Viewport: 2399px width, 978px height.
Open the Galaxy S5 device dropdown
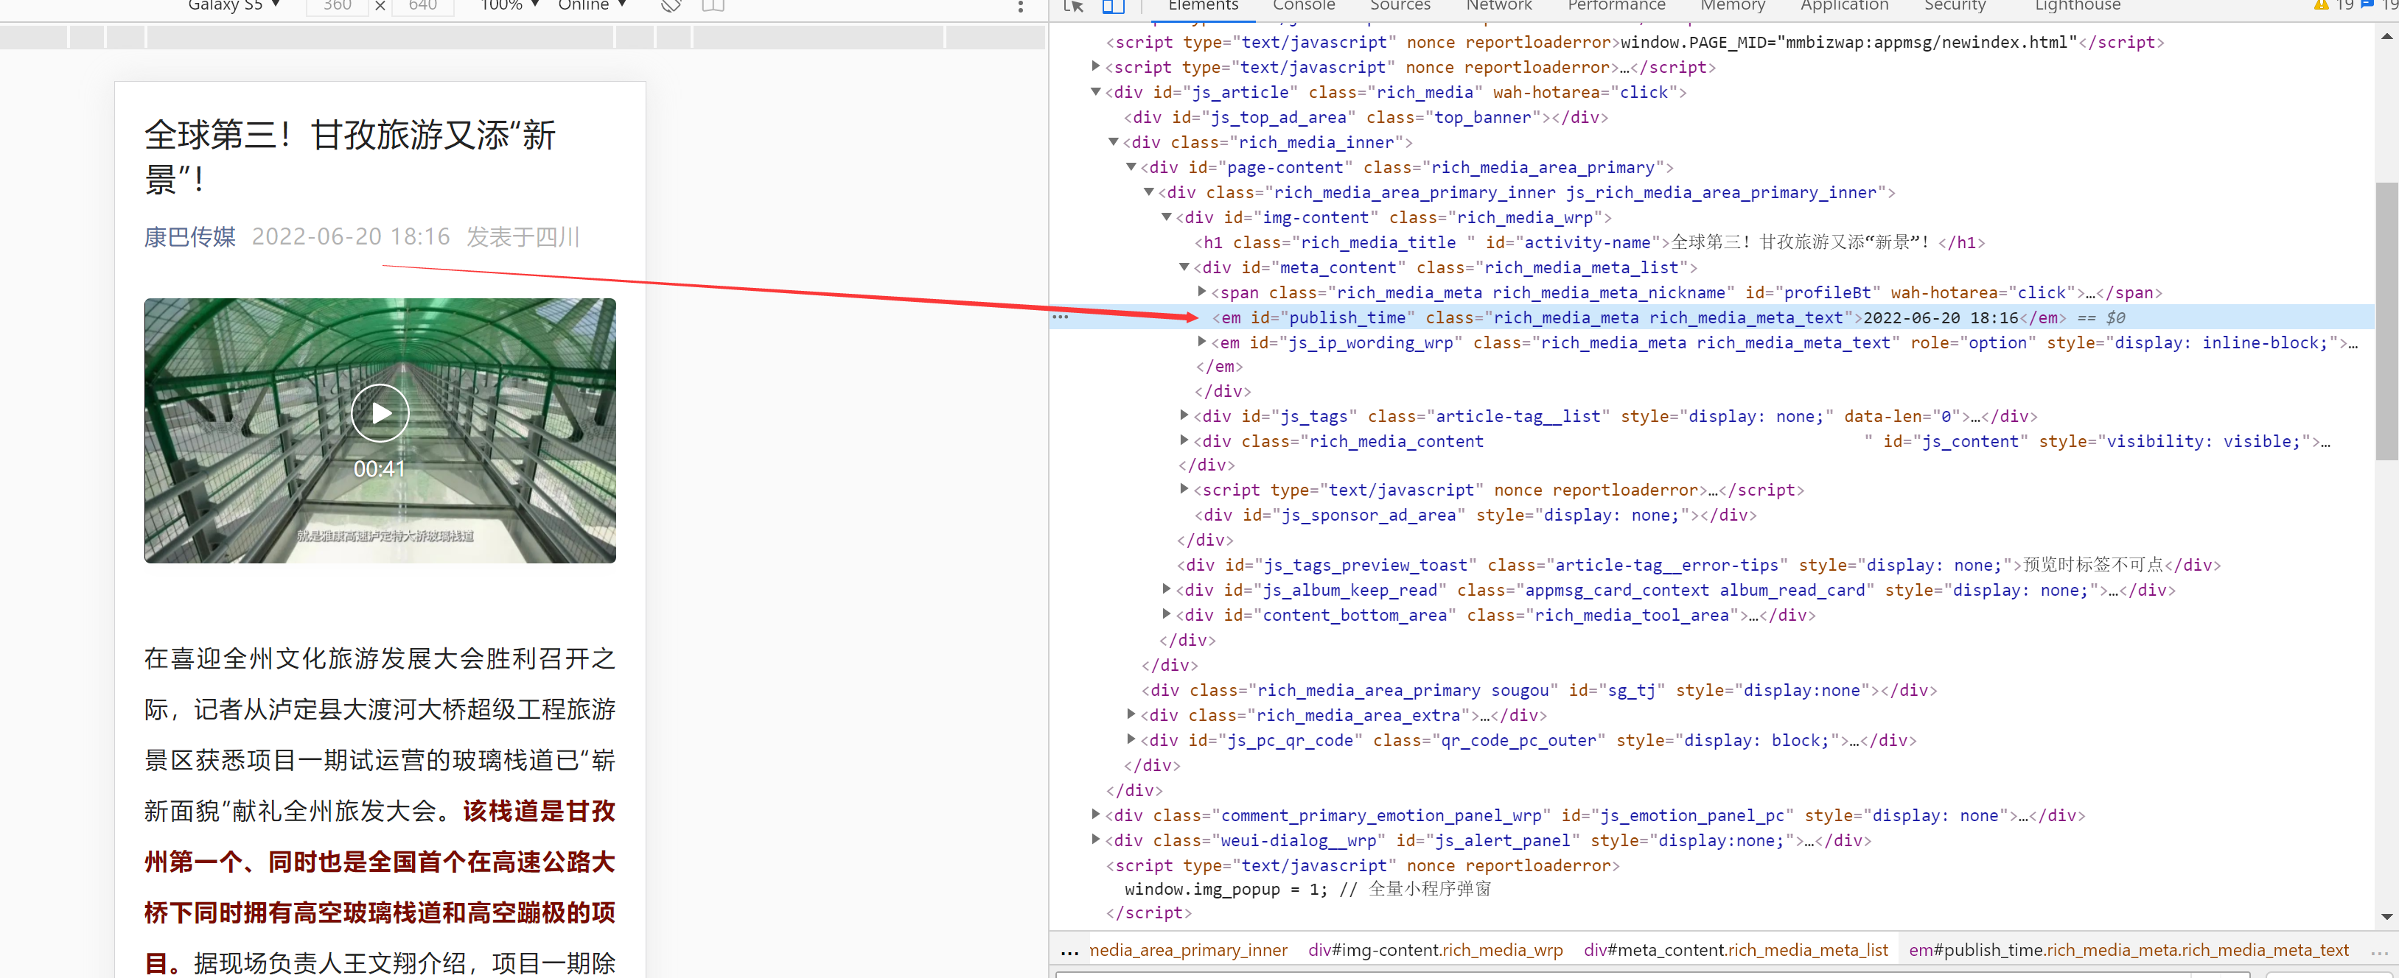(x=234, y=6)
